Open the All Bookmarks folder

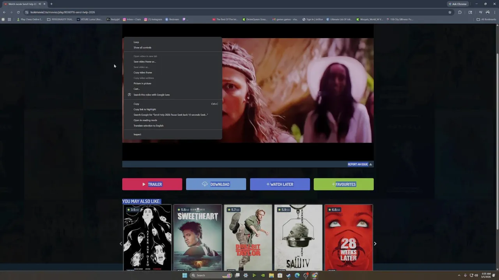tap(487, 19)
